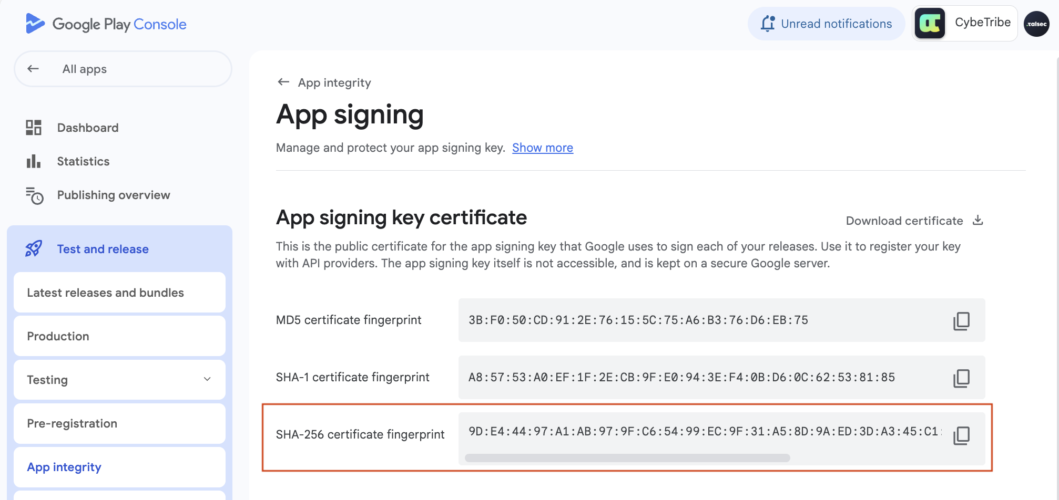Click the Show more link
The width and height of the screenshot is (1059, 500).
[x=543, y=148]
